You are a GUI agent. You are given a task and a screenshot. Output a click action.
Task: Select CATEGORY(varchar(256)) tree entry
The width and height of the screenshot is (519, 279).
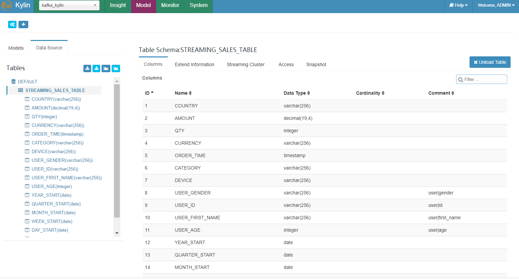click(58, 143)
